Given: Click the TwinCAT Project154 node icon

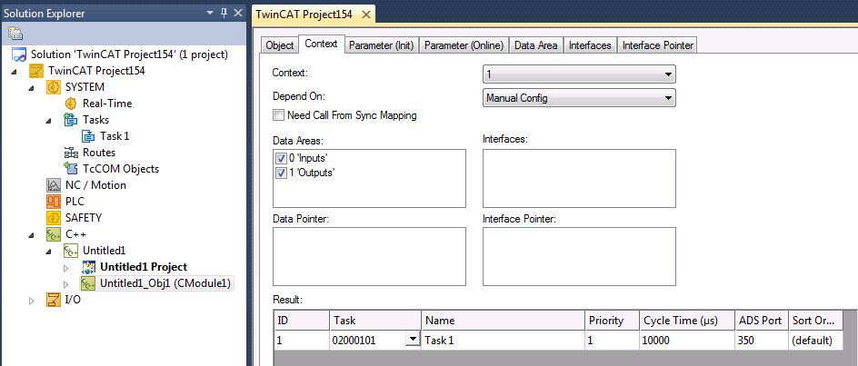Looking at the screenshot, I should [36, 71].
